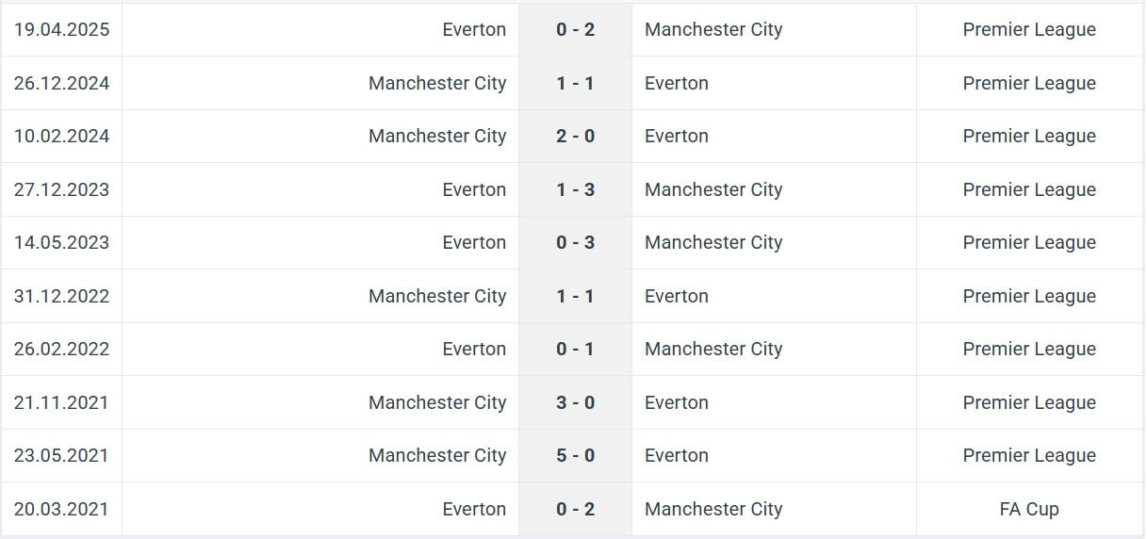Click the 0 - 3 score result
Screen dimensions: 1147x539
[575, 242]
